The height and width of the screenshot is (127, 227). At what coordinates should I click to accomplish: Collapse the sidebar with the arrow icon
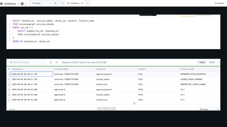tap(26, 4)
